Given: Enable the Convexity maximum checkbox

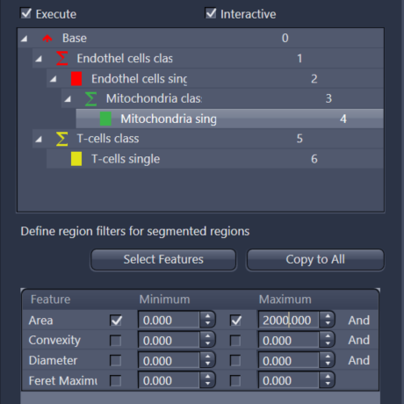Looking at the screenshot, I should 235,341.
